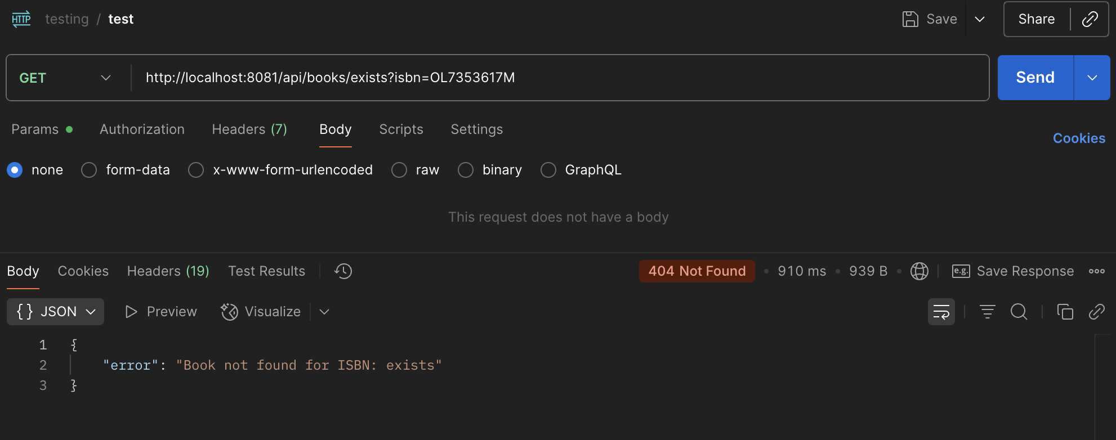Expand the Send button dropdown arrow
The image size is (1116, 440).
pyautogui.click(x=1092, y=78)
